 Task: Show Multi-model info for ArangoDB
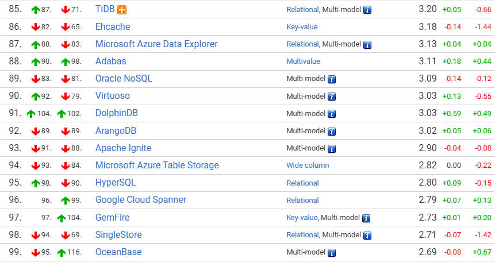pyautogui.click(x=332, y=132)
